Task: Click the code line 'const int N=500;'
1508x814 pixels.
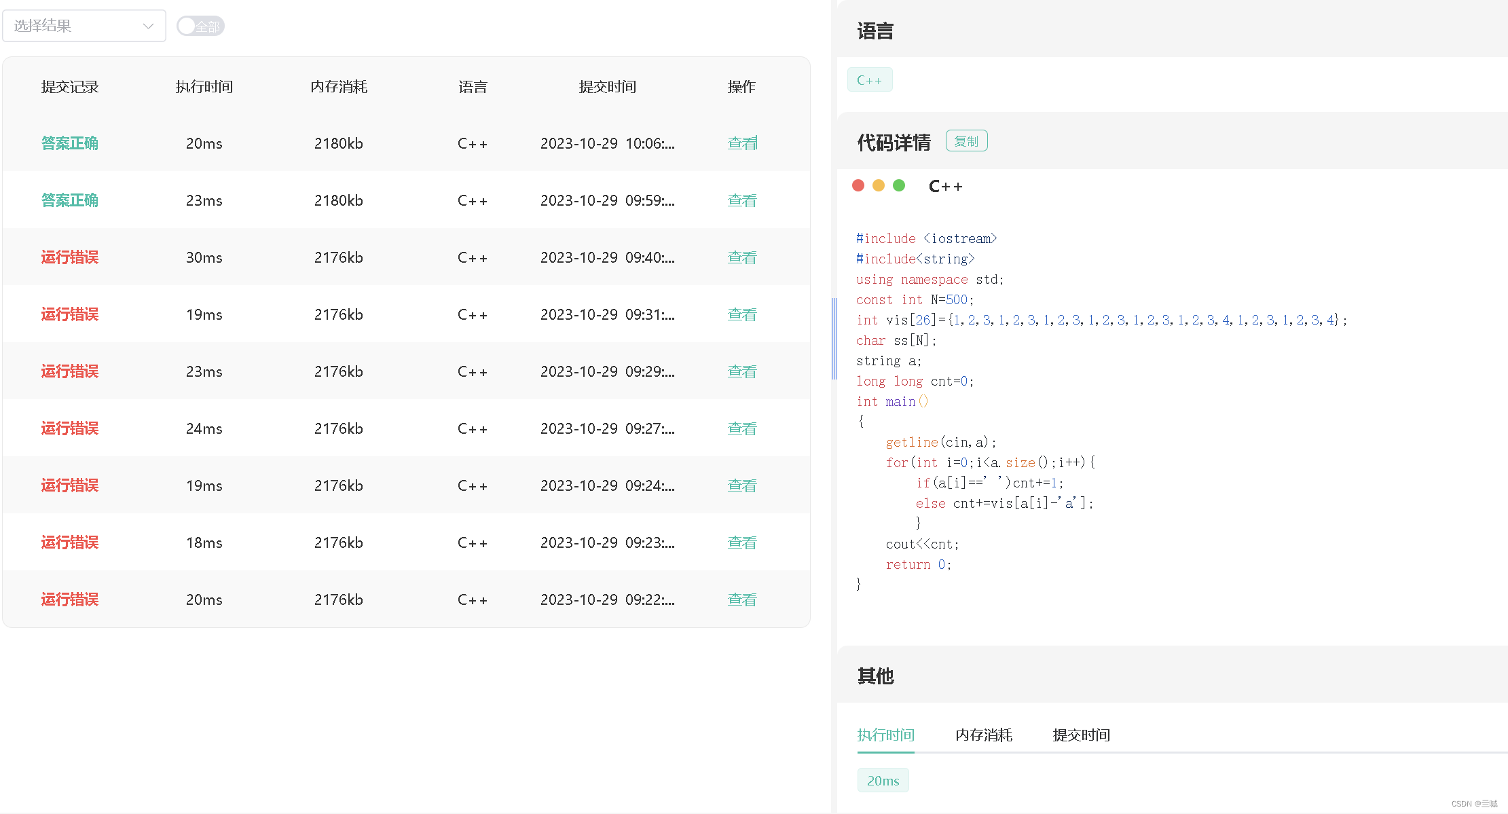Action: click(x=915, y=299)
